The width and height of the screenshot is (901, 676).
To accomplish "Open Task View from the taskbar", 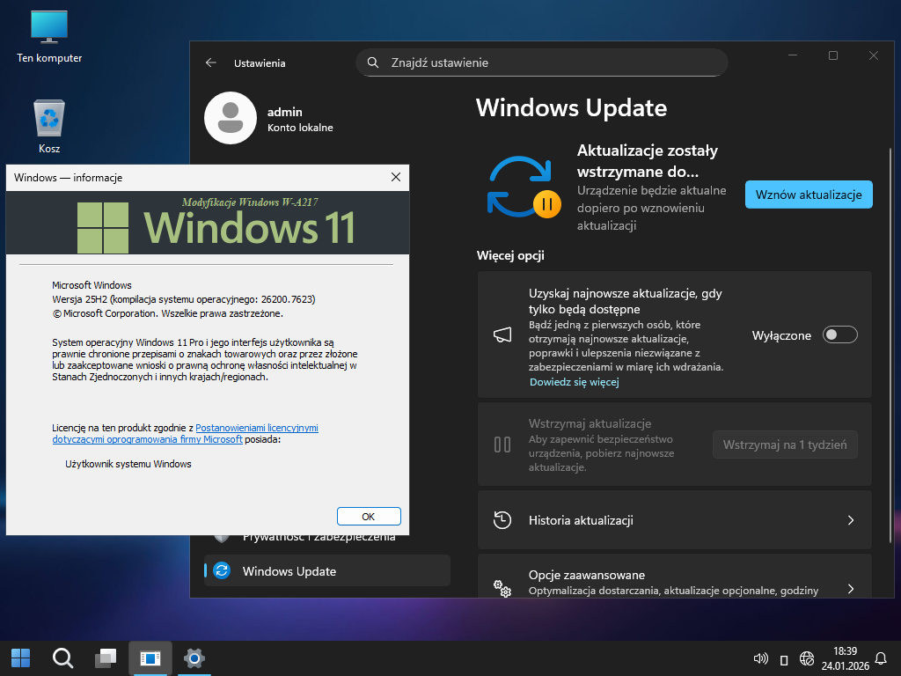I will click(x=106, y=658).
